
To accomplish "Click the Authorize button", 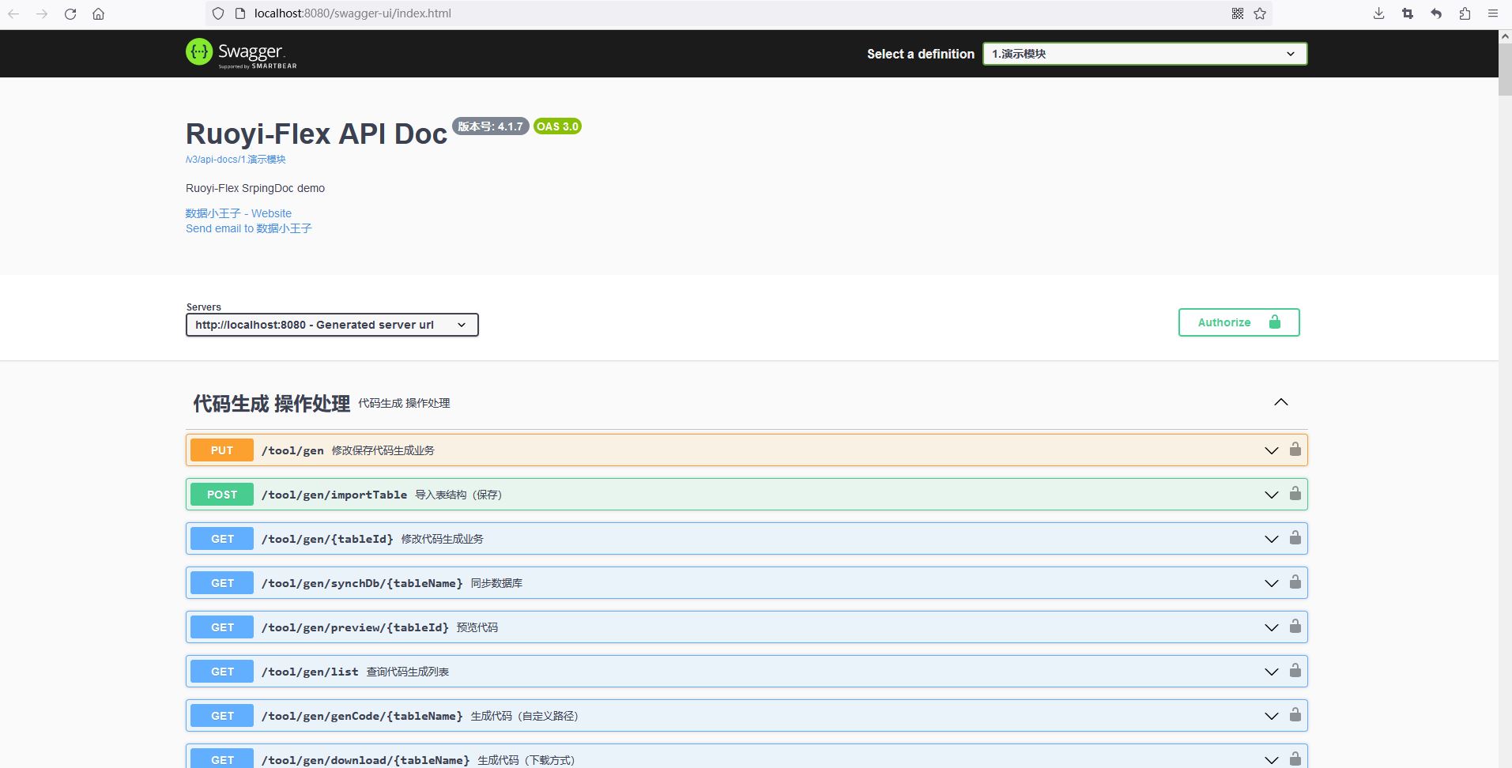I will tap(1239, 322).
